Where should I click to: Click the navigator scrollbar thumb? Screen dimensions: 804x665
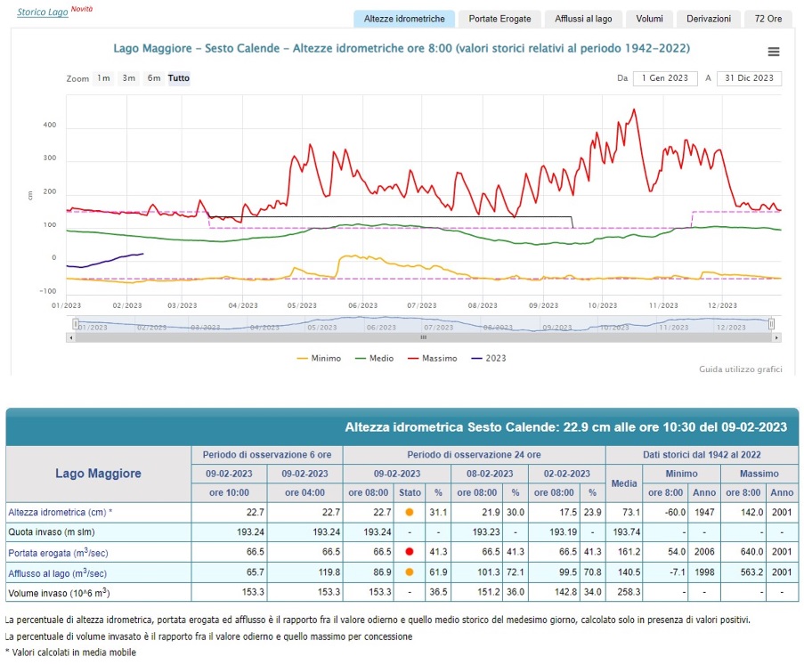[x=424, y=338]
